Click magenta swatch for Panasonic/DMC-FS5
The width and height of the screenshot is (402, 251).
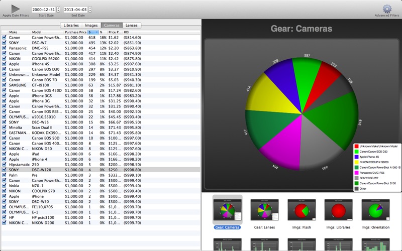356,173
